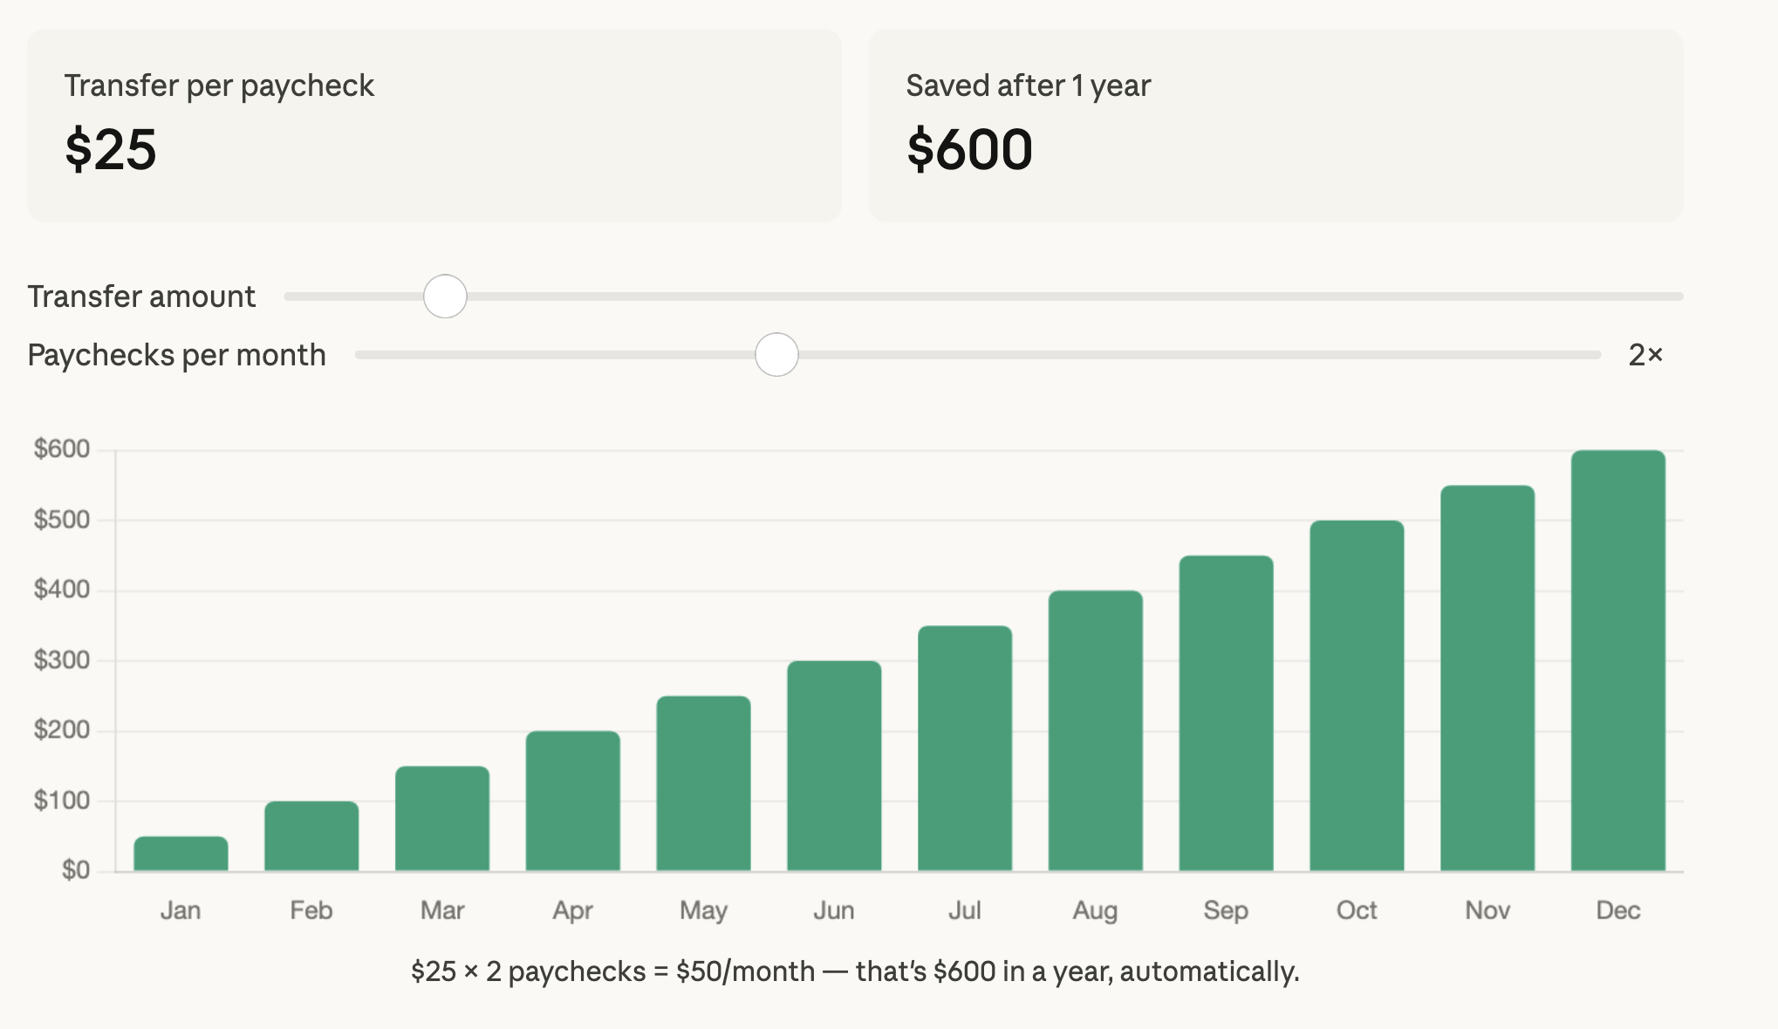Image resolution: width=1778 pixels, height=1029 pixels.
Task: Click the Paychecks per month label
Action: pyautogui.click(x=176, y=355)
